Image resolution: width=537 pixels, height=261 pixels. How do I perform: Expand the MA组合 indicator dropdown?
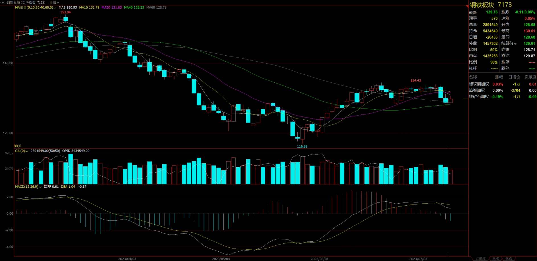tap(55, 8)
